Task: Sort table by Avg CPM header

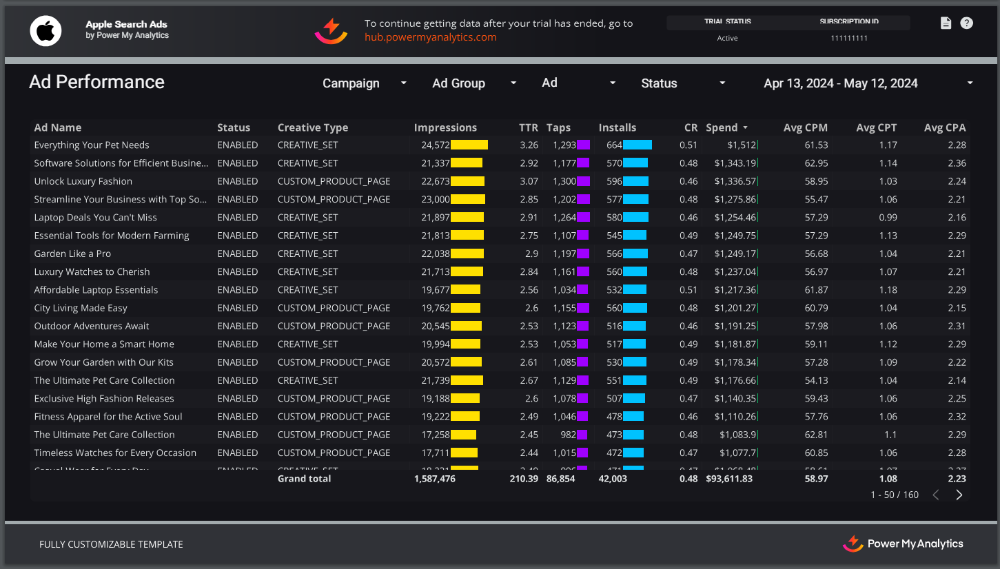Action: pyautogui.click(x=805, y=127)
